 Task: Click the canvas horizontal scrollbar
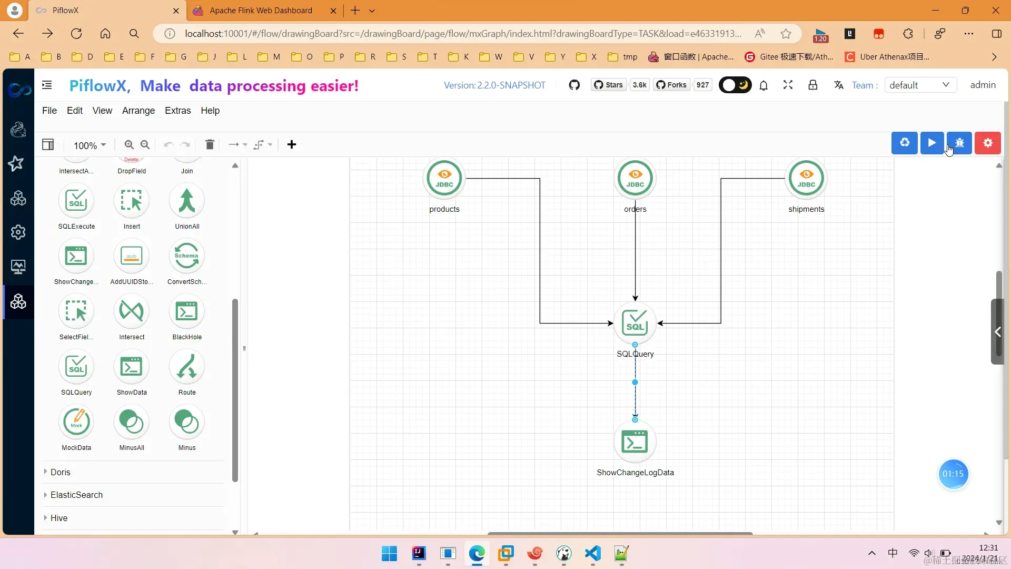pyautogui.click(x=620, y=533)
